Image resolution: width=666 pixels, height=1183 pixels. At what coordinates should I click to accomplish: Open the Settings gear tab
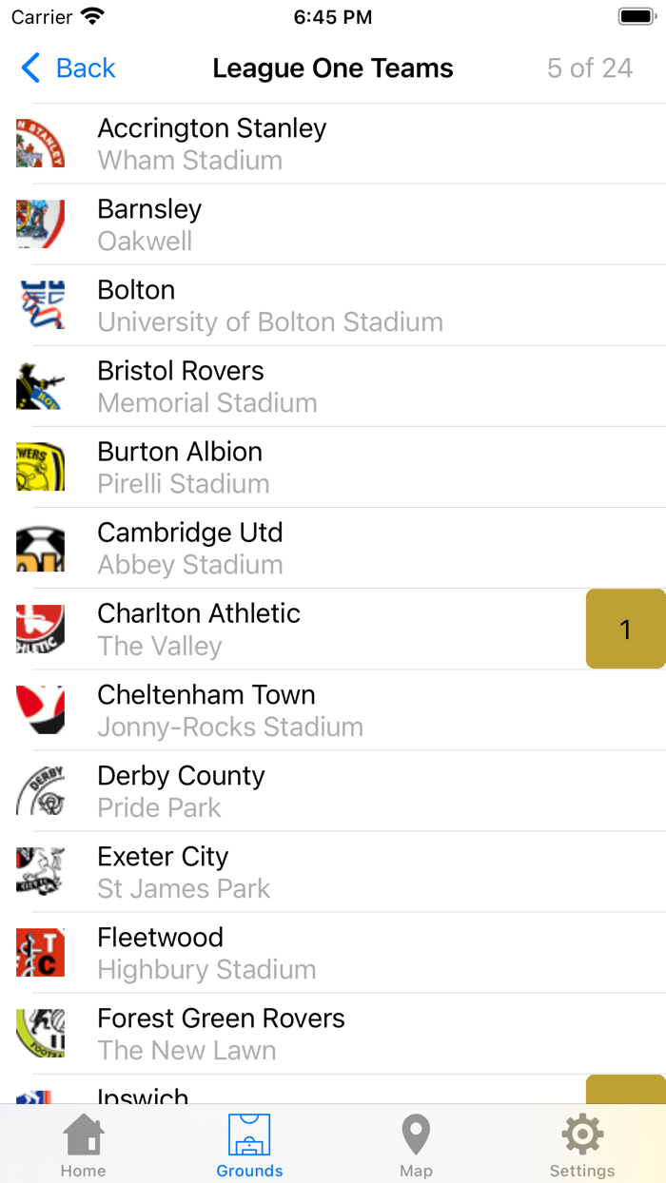[x=582, y=1145]
